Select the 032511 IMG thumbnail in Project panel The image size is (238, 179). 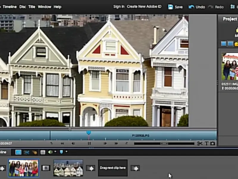230,66
